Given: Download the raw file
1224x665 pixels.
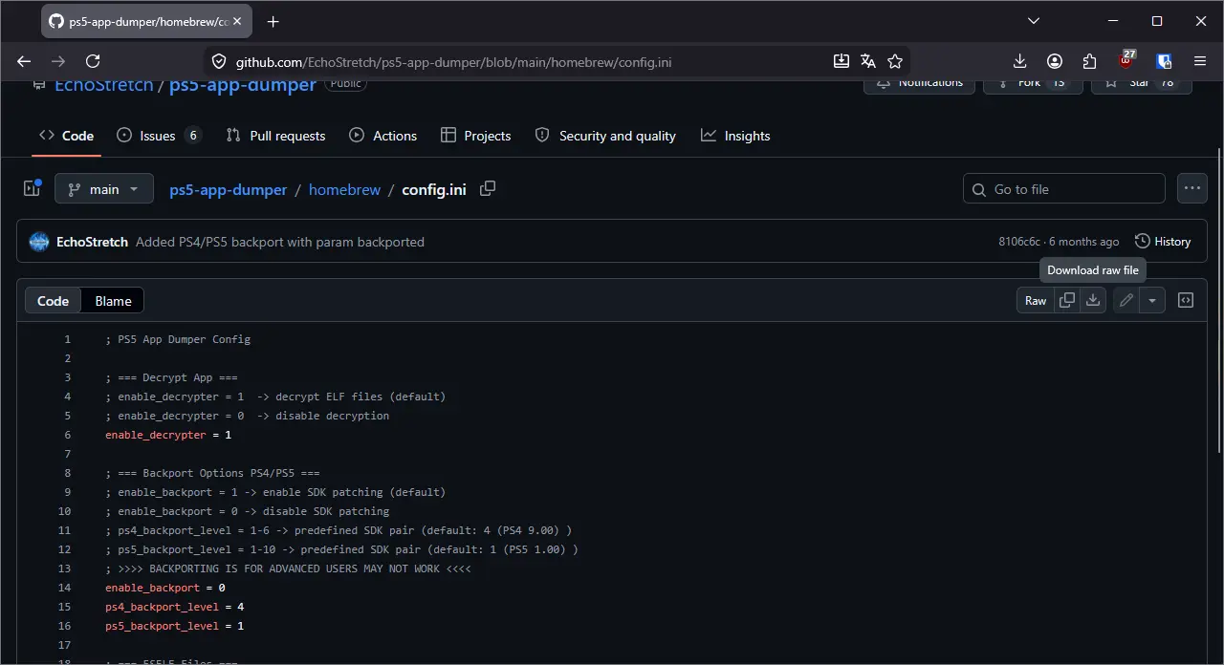Looking at the screenshot, I should tap(1093, 300).
